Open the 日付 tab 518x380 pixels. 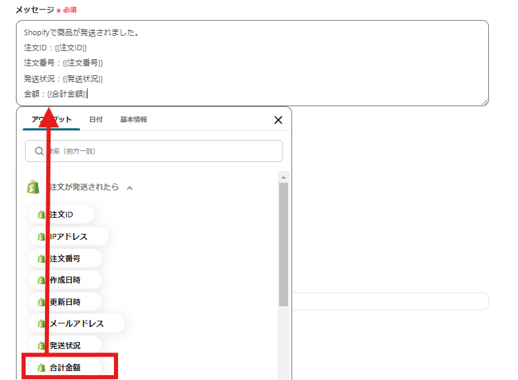tap(96, 119)
